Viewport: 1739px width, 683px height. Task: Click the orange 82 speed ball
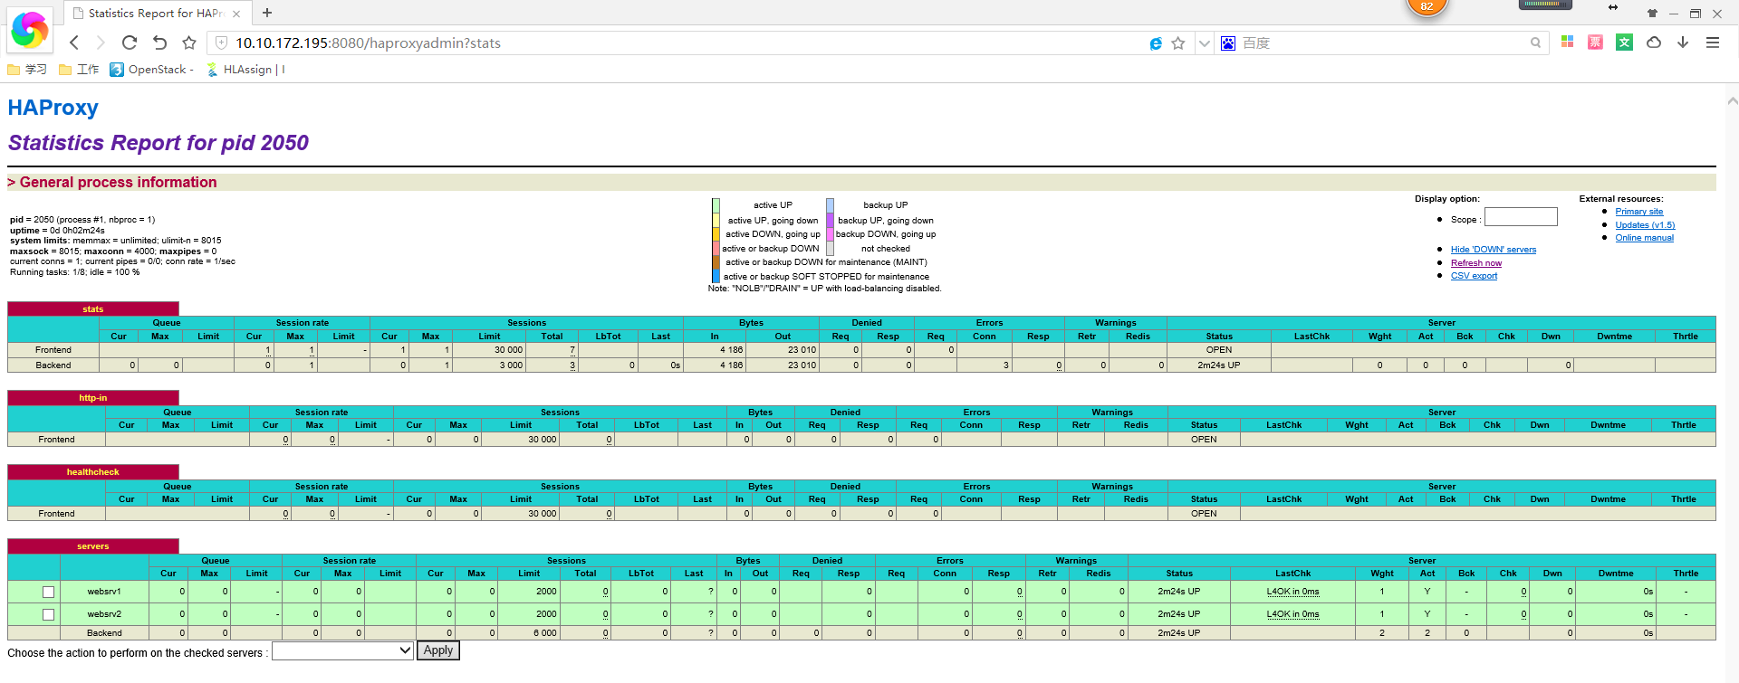coord(1427,6)
